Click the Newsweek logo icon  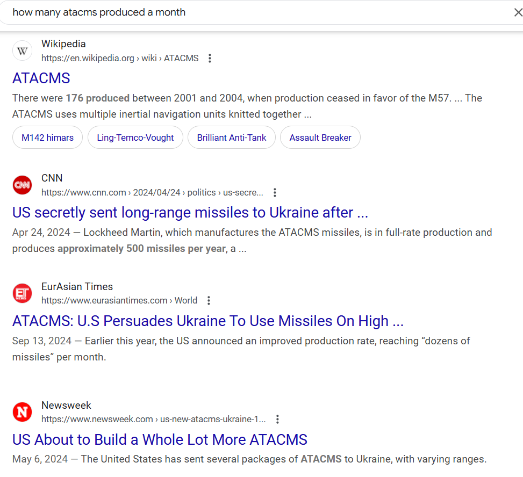(x=22, y=412)
